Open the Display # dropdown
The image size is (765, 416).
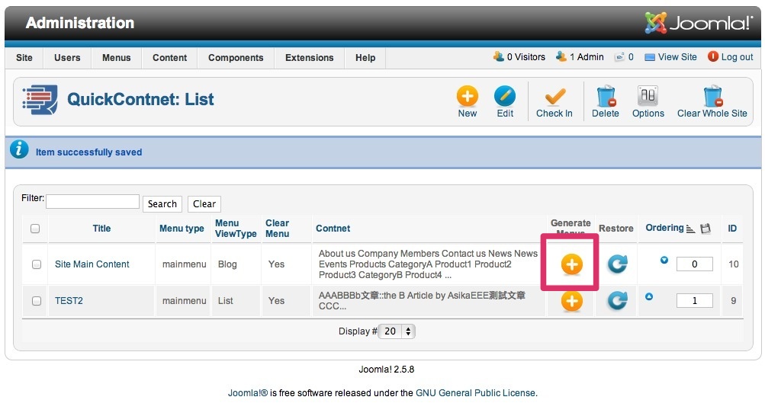click(x=397, y=331)
